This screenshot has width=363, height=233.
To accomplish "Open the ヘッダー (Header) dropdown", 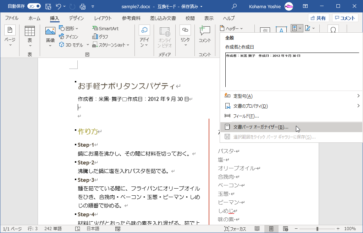I will 231,28.
